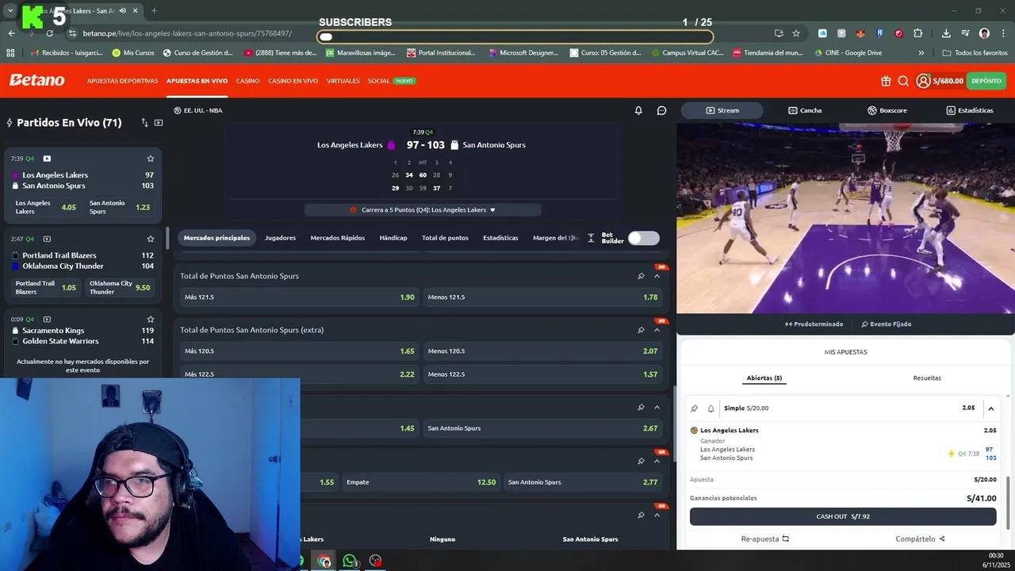Open Estadísticas markets tab
This screenshot has height=571, width=1015.
click(500, 238)
